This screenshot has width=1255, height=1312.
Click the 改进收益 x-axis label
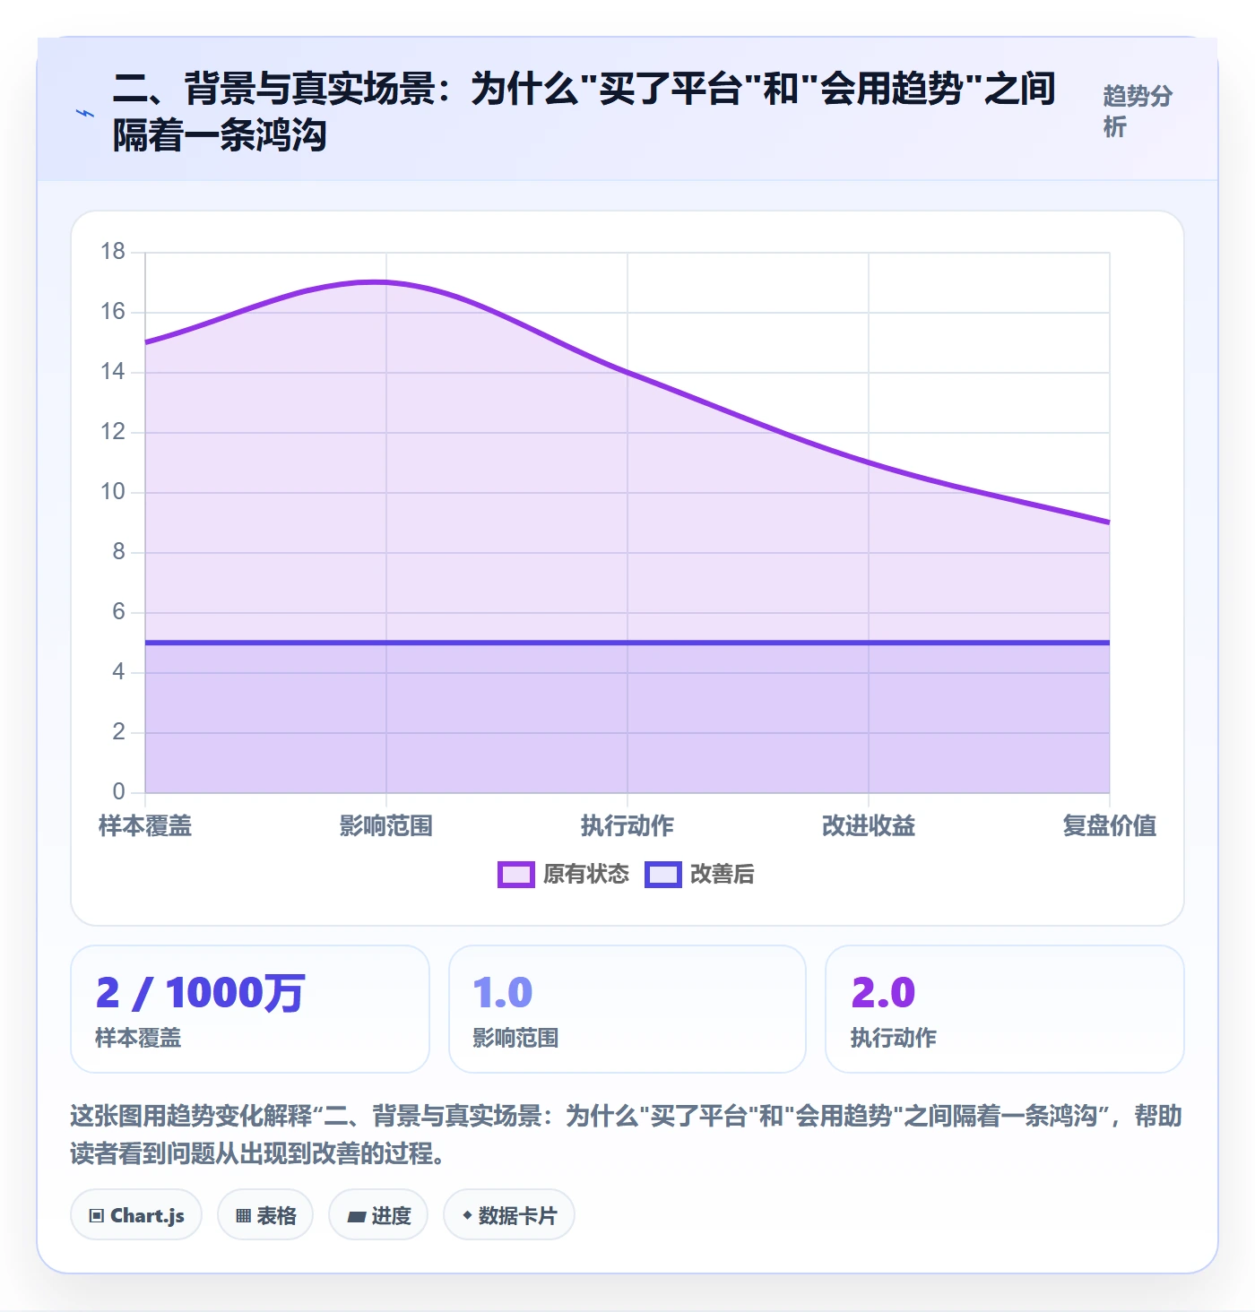(x=869, y=825)
